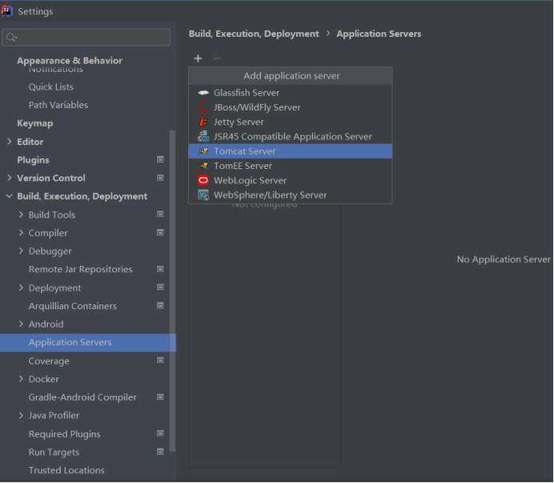This screenshot has width=554, height=483.
Task: Select Jetty Server menu entry
Action: 290,122
